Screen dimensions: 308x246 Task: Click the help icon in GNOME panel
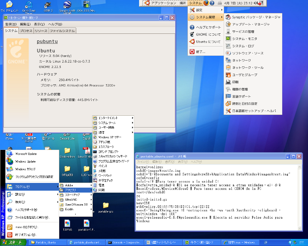(212, 3)
